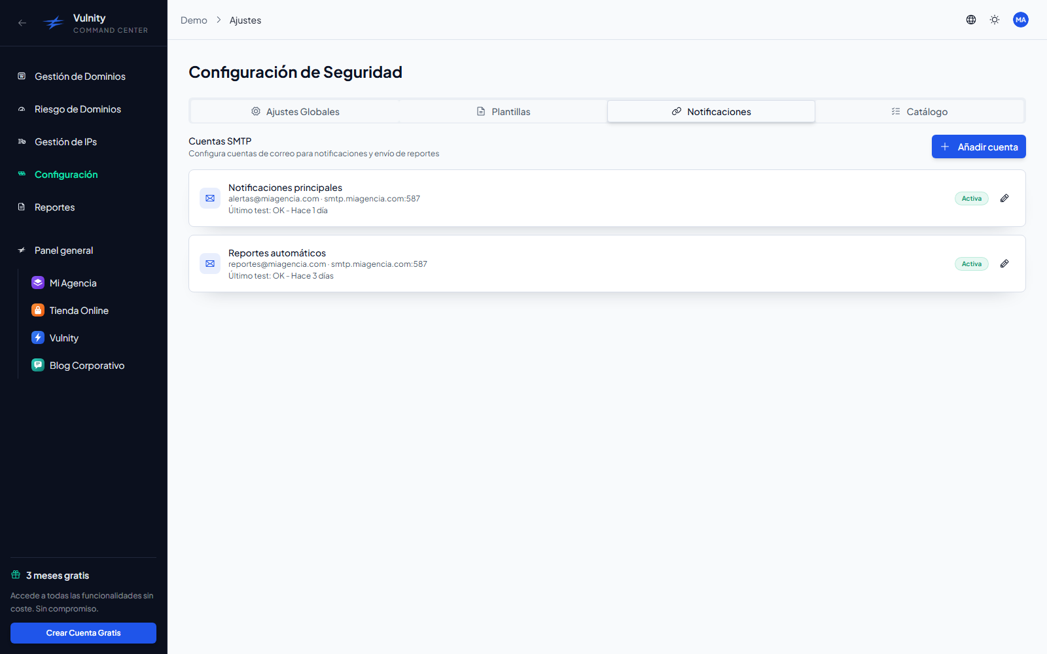Click the 3 meses gratis promo title
1047x654 pixels.
(x=58, y=576)
